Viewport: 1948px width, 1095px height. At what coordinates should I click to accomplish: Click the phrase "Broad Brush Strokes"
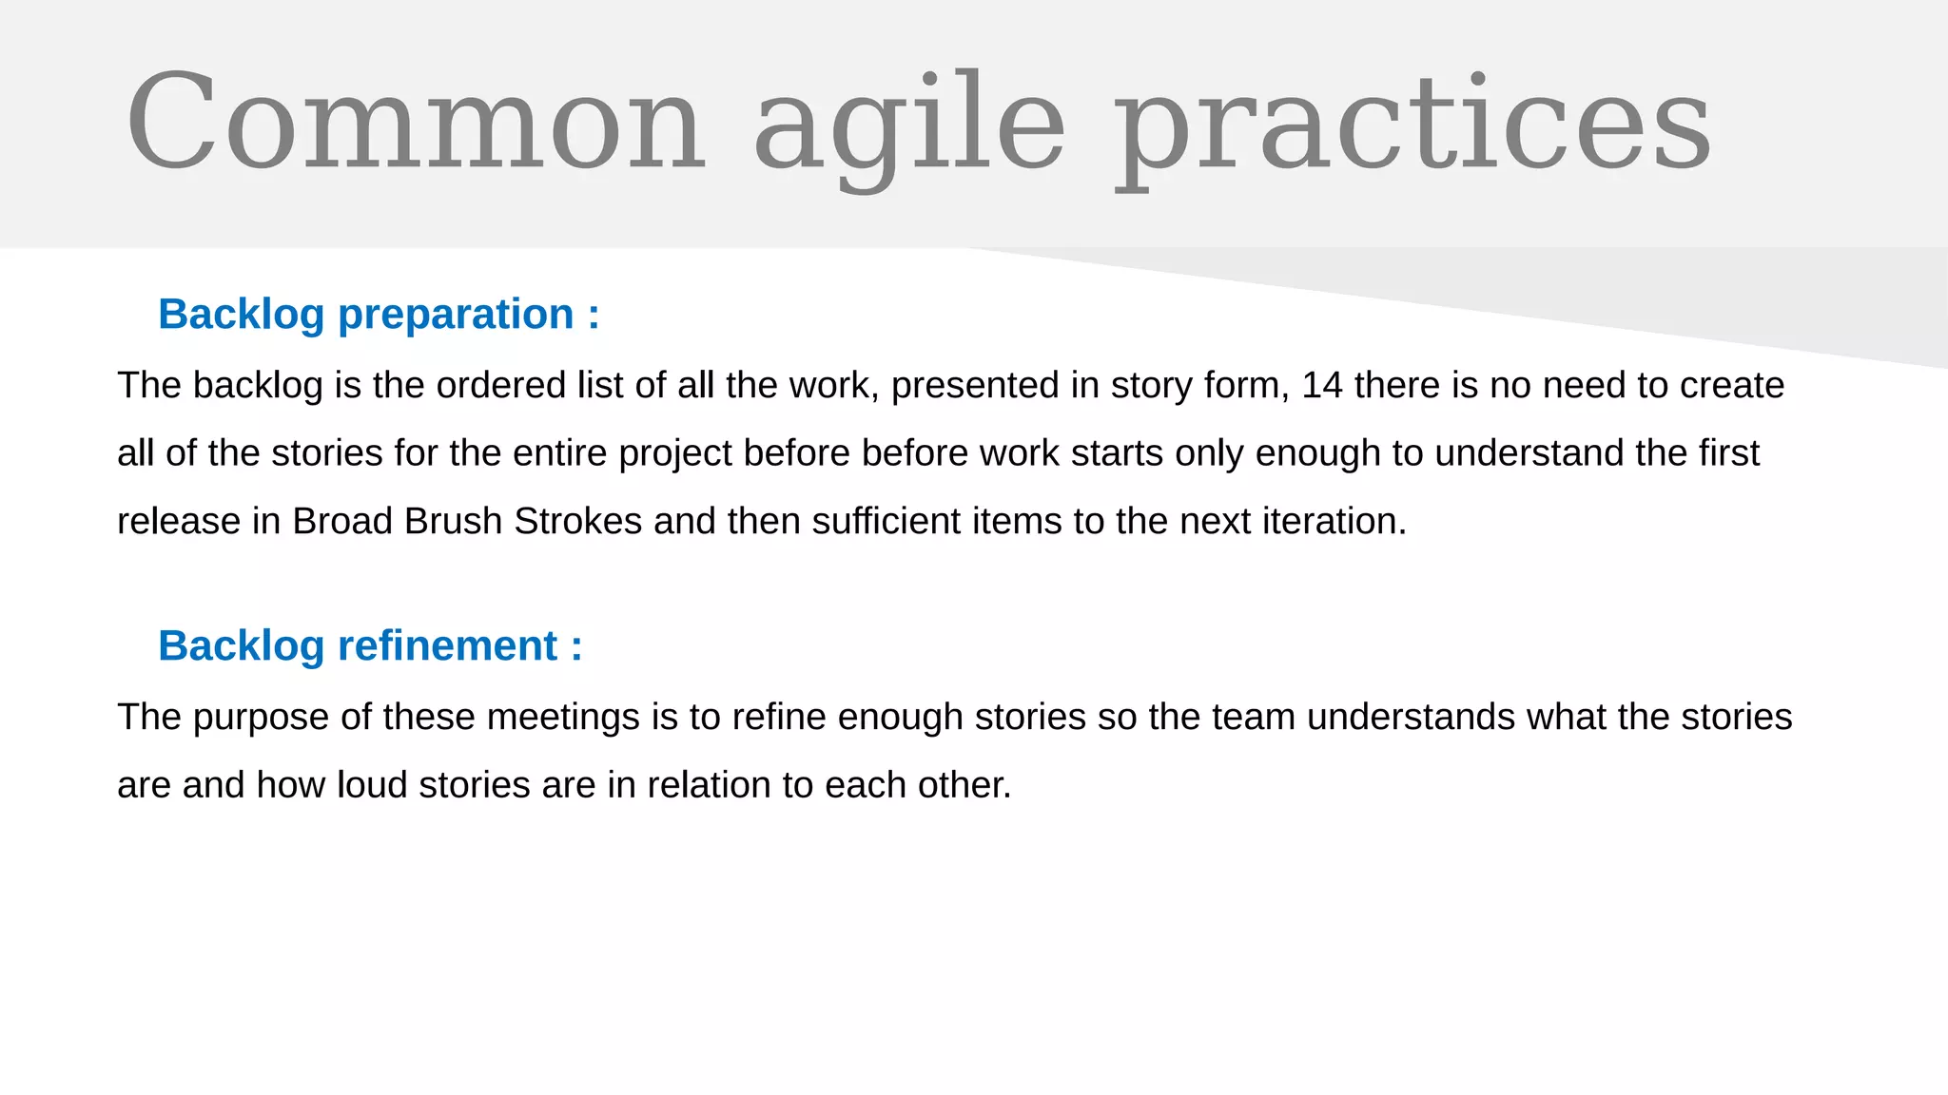click(467, 522)
